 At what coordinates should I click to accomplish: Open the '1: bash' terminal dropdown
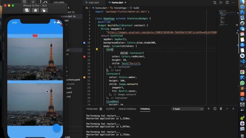click(x=188, y=109)
